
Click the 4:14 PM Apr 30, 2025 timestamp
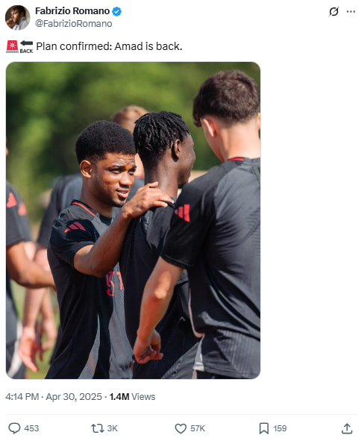click(54, 397)
